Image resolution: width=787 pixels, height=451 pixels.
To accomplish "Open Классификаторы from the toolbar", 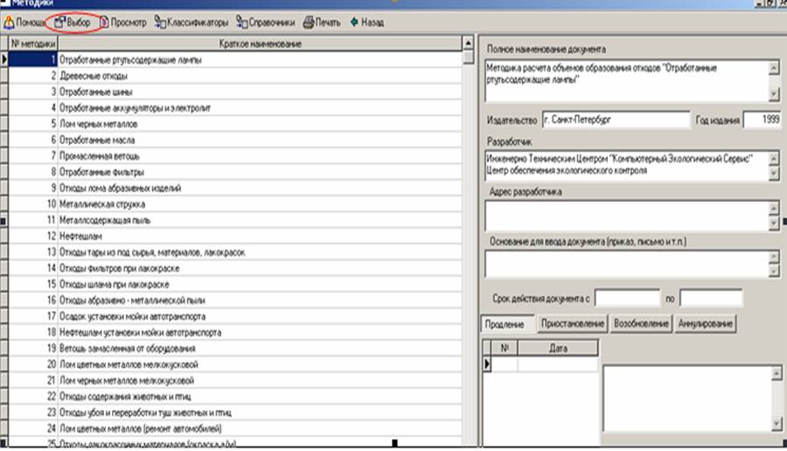I will click(x=192, y=22).
